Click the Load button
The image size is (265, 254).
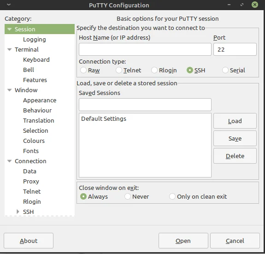pos(235,121)
